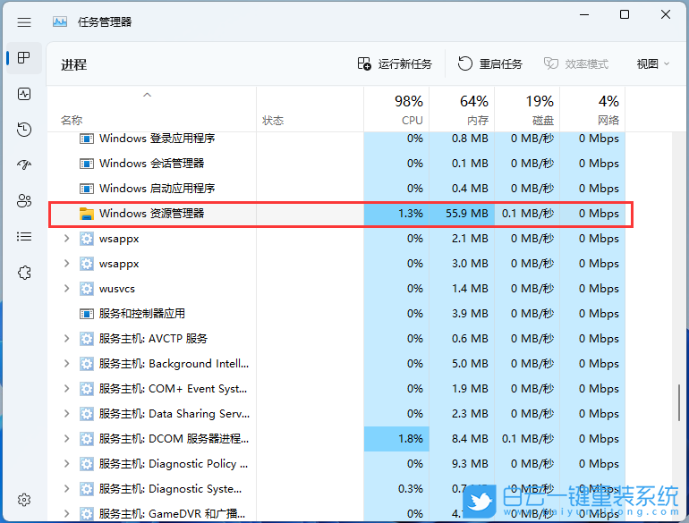The height and width of the screenshot is (523, 689).
Task: Expand 服务主机: COM+ Event Syst... group
Action: [67, 389]
